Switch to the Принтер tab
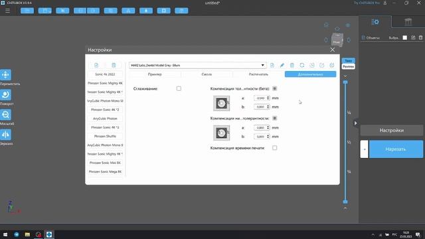The image size is (425, 239). [155, 74]
